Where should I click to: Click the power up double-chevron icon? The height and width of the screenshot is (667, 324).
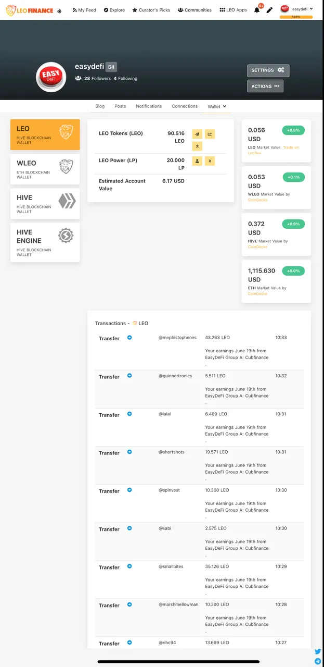coord(197,146)
